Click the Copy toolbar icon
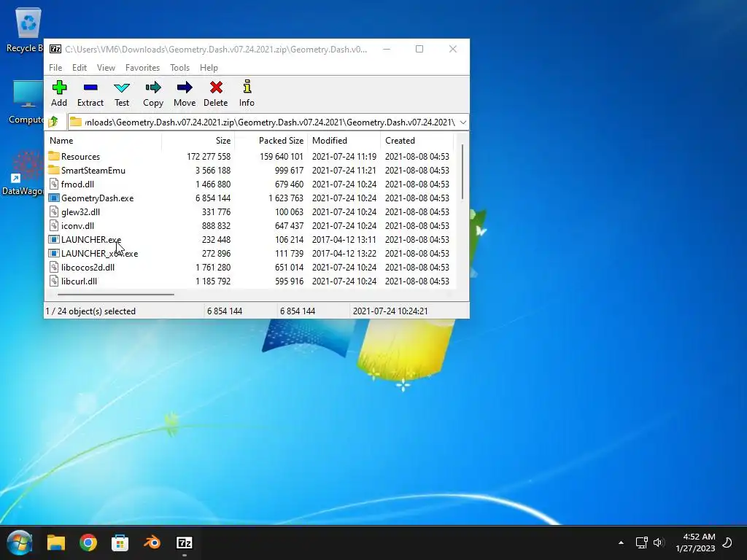The image size is (747, 560). pos(153,87)
